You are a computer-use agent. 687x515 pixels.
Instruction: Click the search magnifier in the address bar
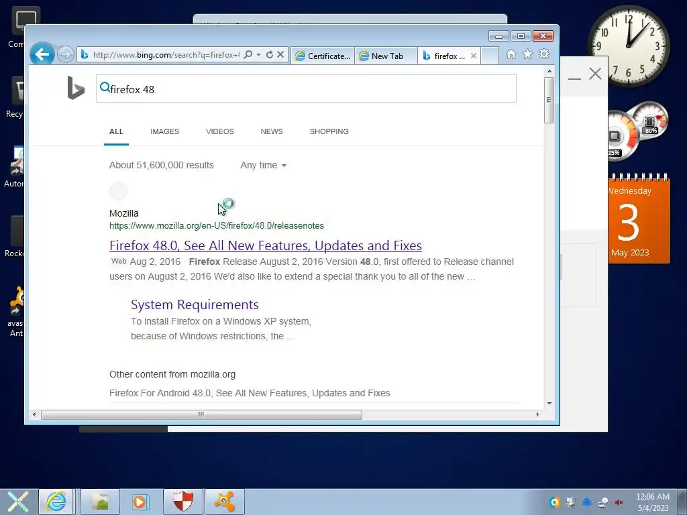[248, 55]
